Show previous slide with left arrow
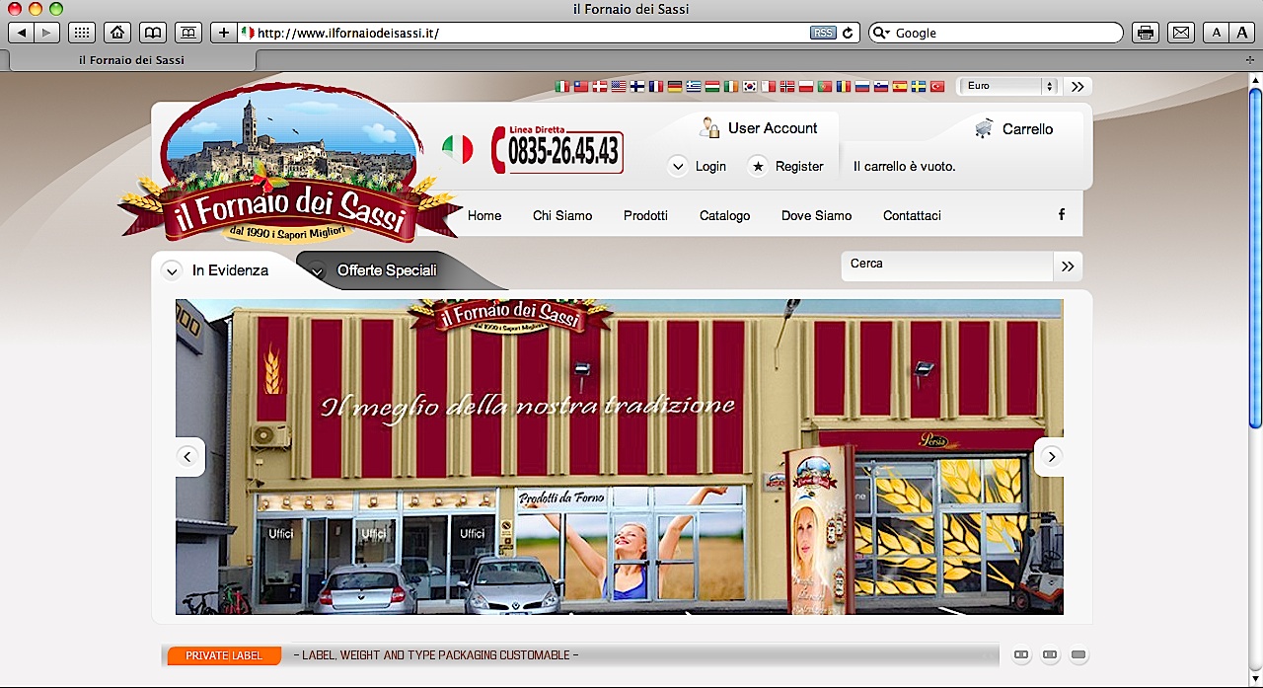Screen dimensions: 1263x688 [188, 457]
